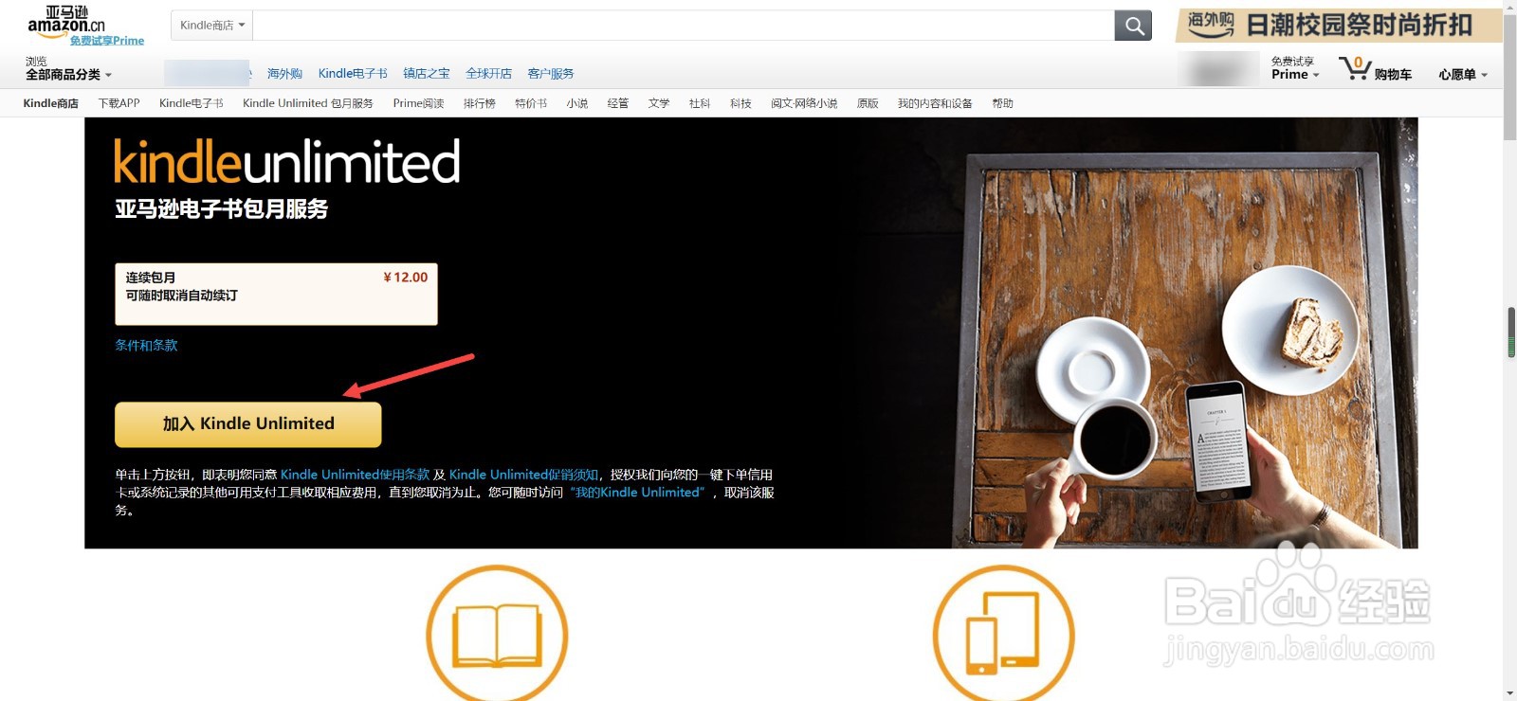Click 加入 Kindle Unlimited button
Viewport: 1517px width, 701px height.
(248, 424)
